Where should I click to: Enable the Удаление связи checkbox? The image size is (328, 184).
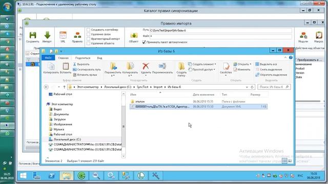[x=89, y=34]
